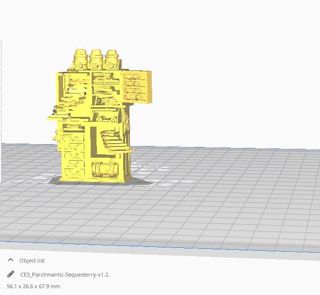
Task: Click the Object list label
Action: coord(32,261)
